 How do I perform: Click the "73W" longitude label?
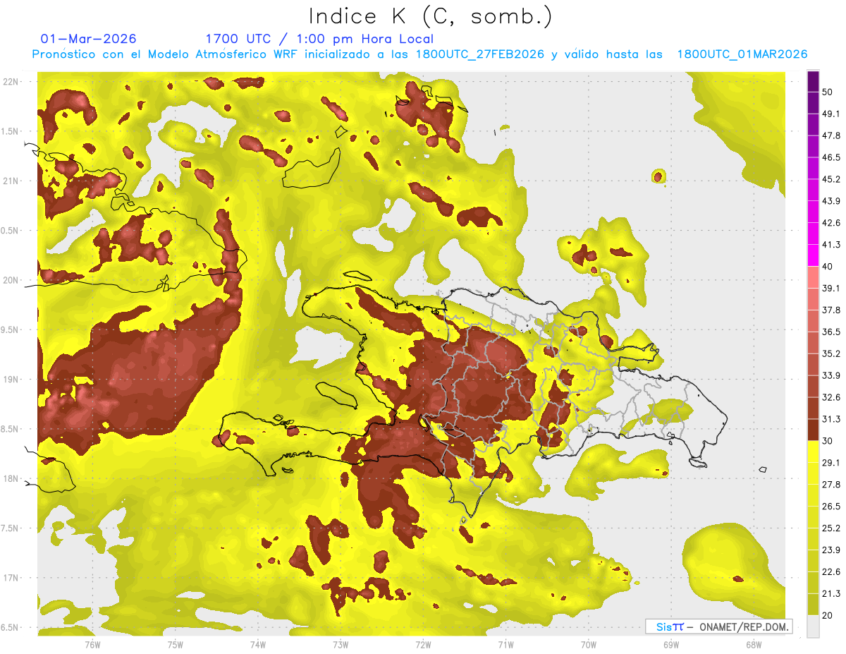[x=341, y=645]
